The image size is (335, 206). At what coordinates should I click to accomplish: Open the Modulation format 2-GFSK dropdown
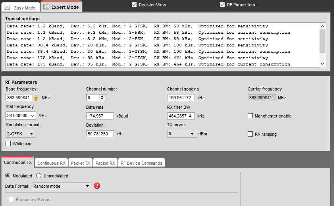(x=20, y=134)
